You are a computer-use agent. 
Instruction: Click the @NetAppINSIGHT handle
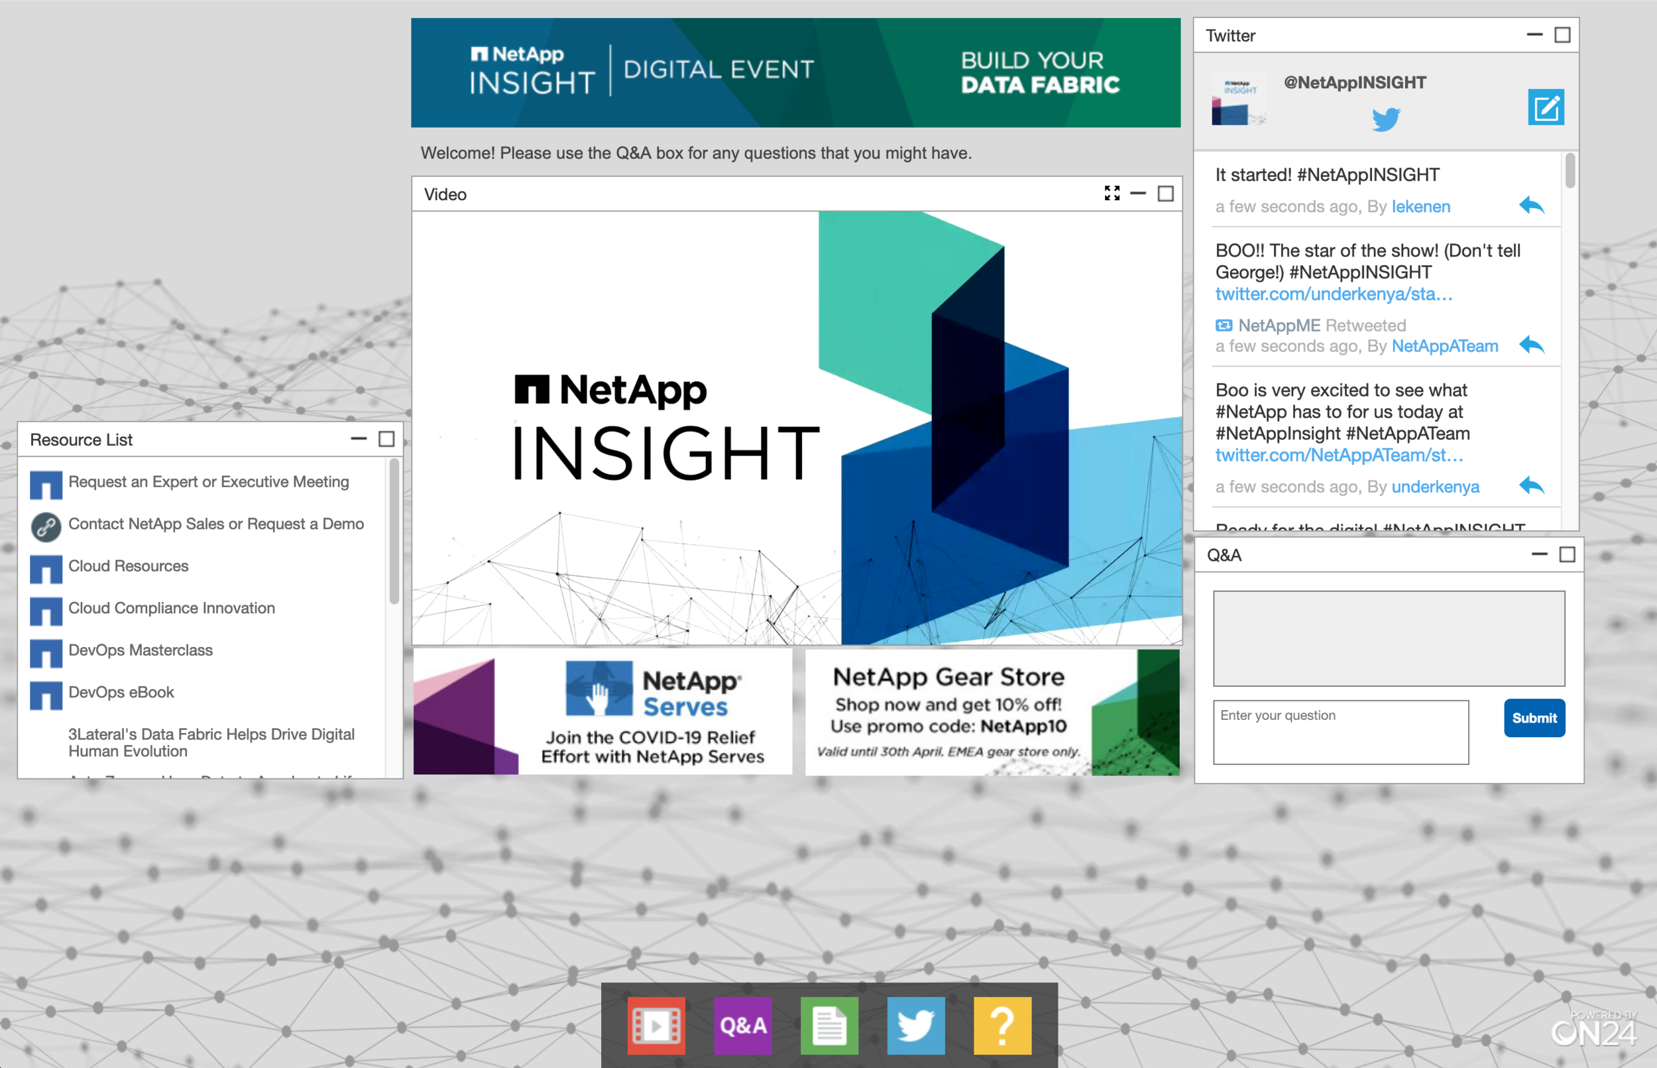[1355, 82]
